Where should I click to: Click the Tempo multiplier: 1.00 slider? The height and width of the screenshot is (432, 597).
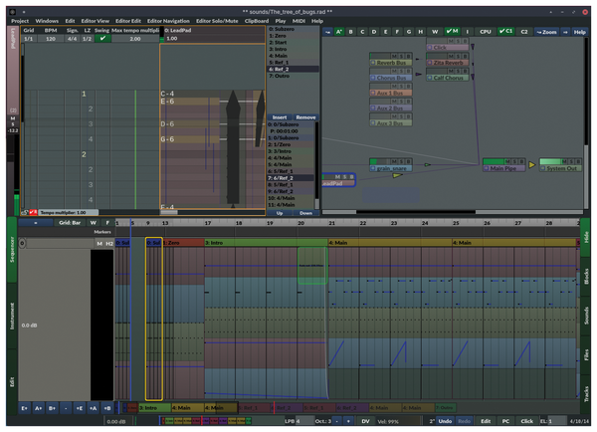point(68,212)
